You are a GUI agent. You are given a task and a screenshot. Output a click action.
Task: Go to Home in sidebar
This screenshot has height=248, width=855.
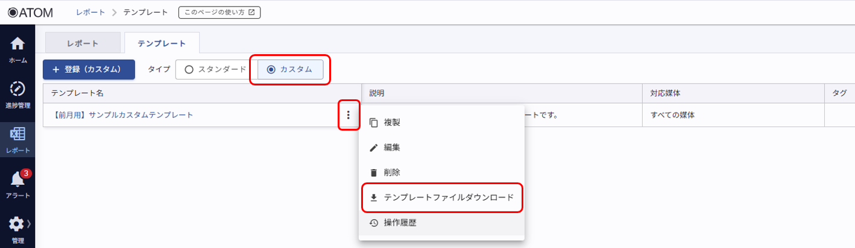click(17, 50)
